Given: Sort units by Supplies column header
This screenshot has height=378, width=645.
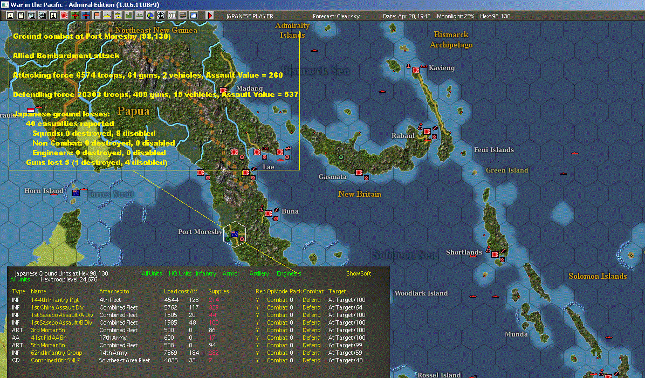Looking at the screenshot, I should [x=218, y=291].
